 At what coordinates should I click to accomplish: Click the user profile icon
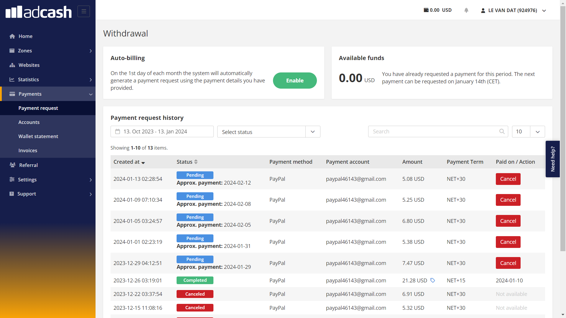point(483,11)
